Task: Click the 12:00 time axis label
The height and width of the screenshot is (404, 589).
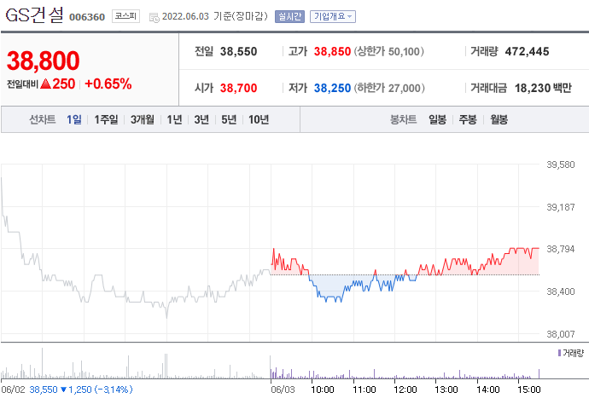Action: (x=405, y=390)
